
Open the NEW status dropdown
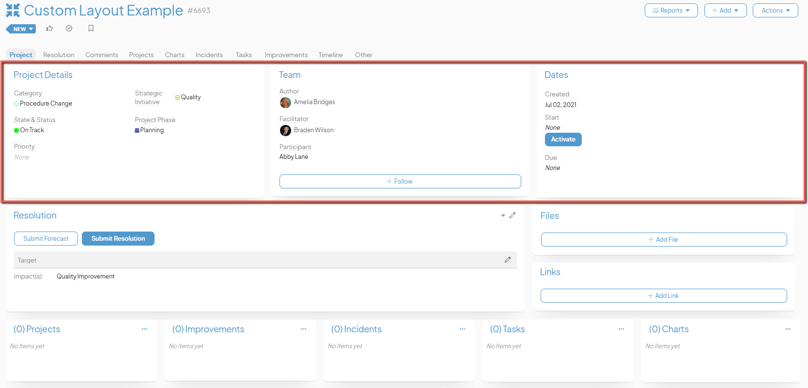[21, 29]
